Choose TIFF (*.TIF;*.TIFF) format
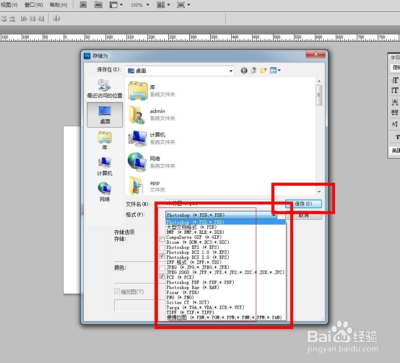This screenshot has height=363, width=400. [225, 312]
